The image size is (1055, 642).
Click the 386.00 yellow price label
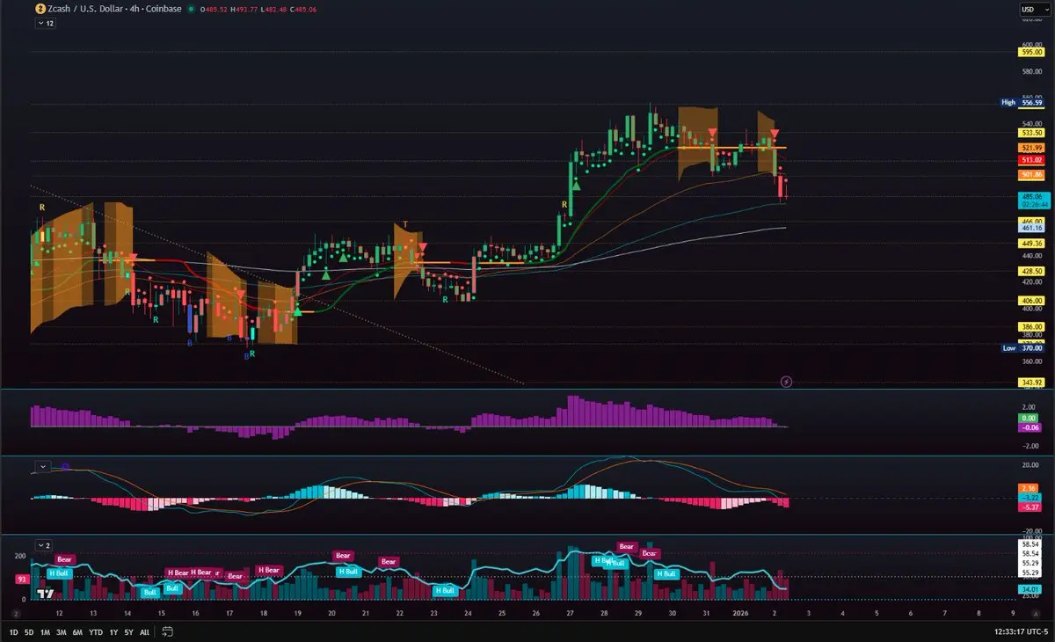click(1030, 326)
